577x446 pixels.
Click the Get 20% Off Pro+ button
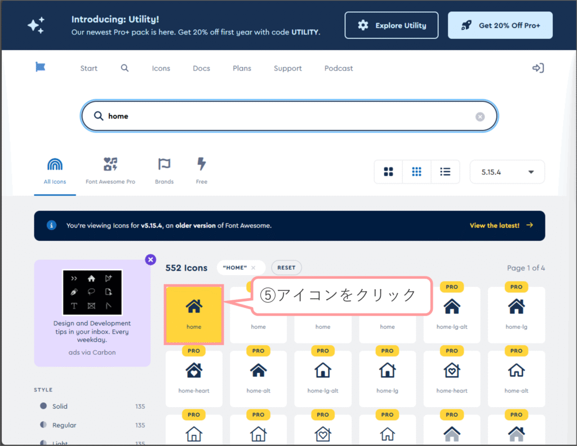(x=500, y=25)
